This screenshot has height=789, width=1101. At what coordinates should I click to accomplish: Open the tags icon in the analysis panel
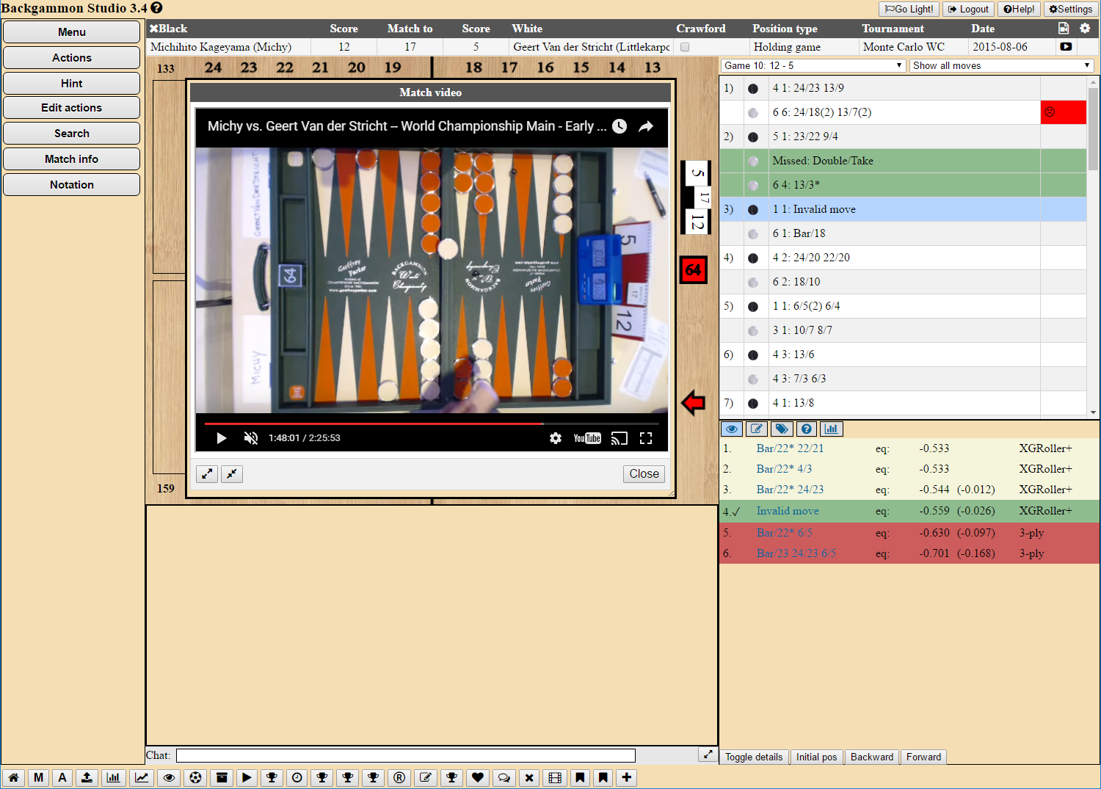coord(782,429)
